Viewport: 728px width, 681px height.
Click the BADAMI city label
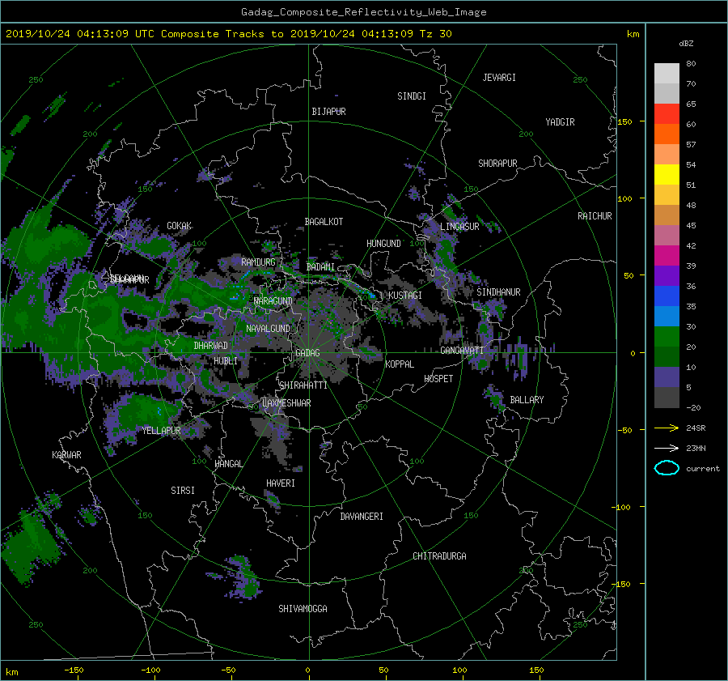[x=320, y=267]
